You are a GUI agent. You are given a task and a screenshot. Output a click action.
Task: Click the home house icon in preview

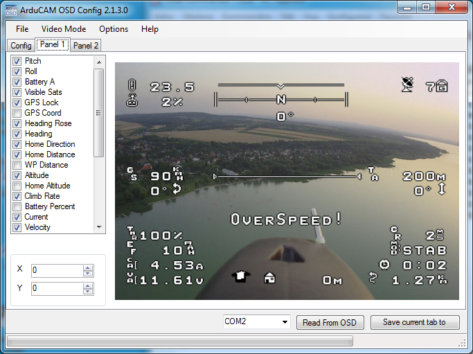(x=270, y=278)
